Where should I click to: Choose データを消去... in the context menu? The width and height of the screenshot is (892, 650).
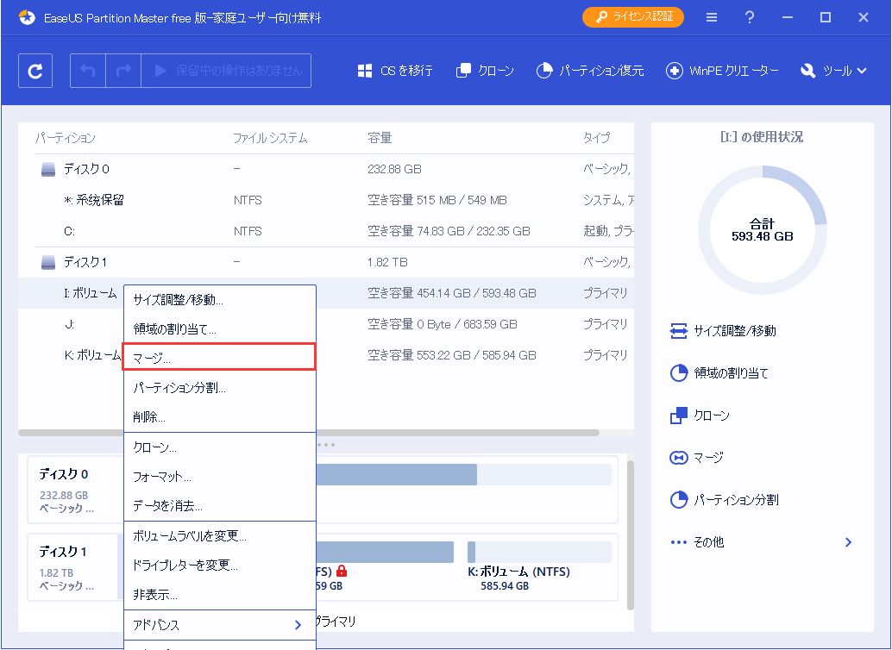click(x=220, y=505)
